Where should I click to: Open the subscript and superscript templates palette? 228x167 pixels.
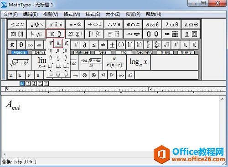[56, 34]
